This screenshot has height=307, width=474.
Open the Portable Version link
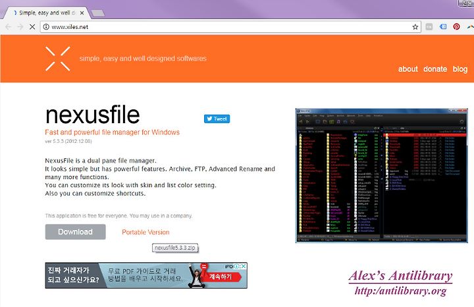(x=145, y=232)
